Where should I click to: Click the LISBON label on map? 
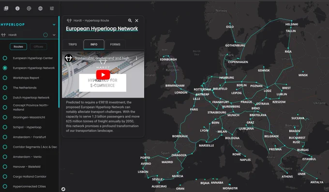(143, 172)
